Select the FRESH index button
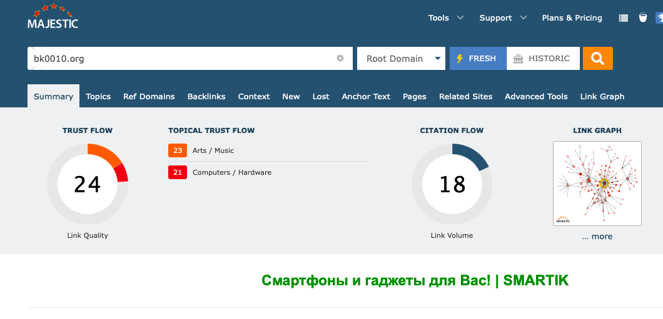The height and width of the screenshot is (319, 663). pos(478,58)
